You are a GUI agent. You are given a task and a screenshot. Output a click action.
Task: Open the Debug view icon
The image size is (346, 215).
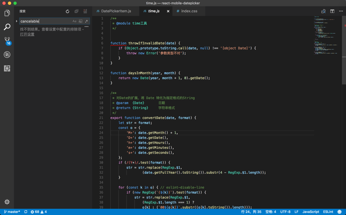pos(7,55)
